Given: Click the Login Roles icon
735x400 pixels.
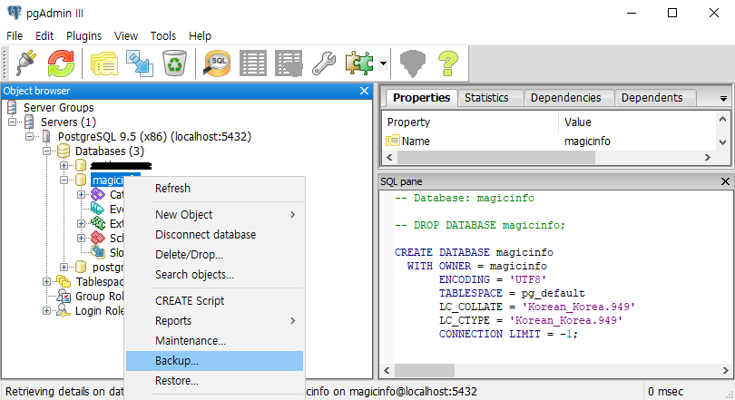Looking at the screenshot, I should pyautogui.click(x=64, y=310).
